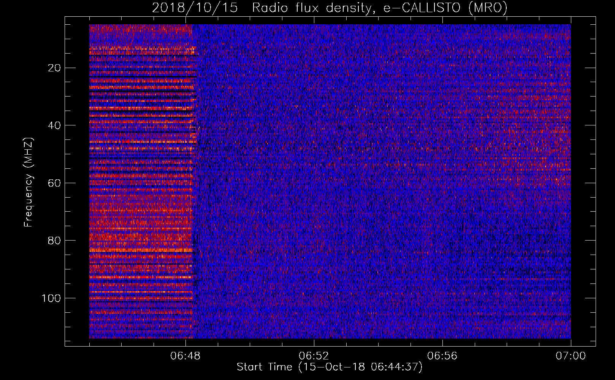615x380 pixels.
Task: Click the 60 frequency tick label
Action: (55, 183)
